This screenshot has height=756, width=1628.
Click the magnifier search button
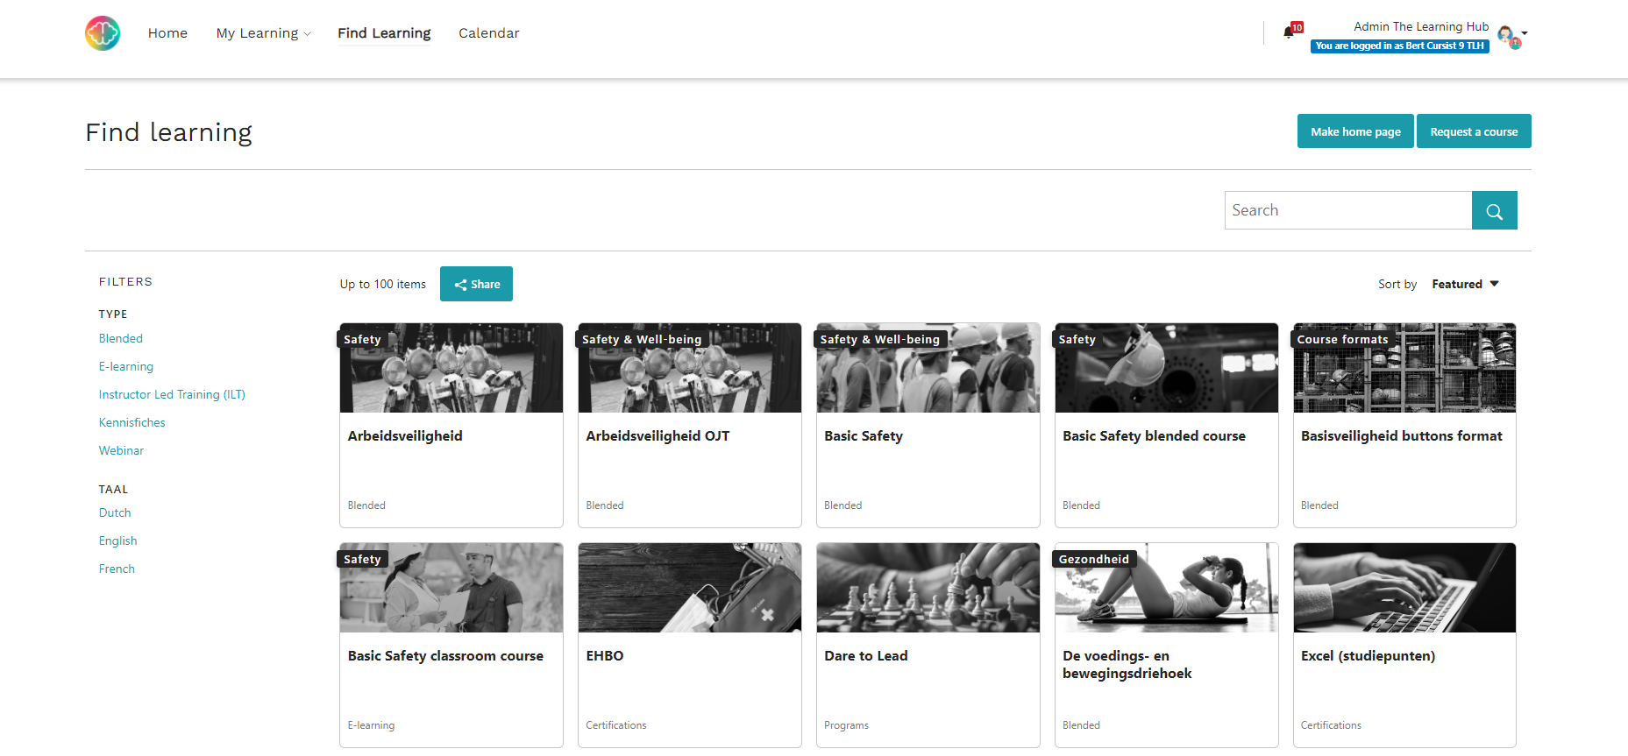[x=1494, y=210]
